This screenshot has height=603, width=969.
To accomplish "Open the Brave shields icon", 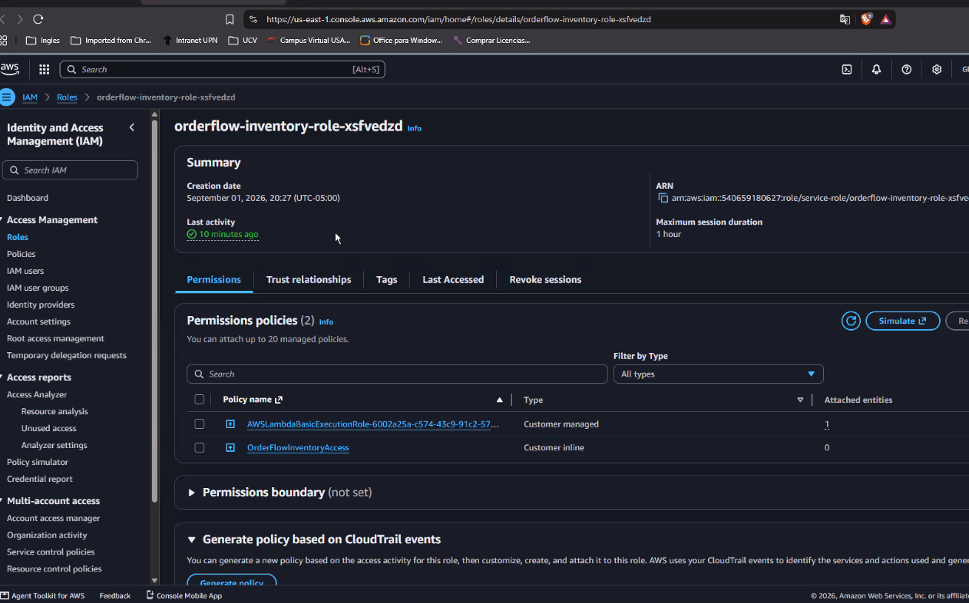I will (866, 19).
